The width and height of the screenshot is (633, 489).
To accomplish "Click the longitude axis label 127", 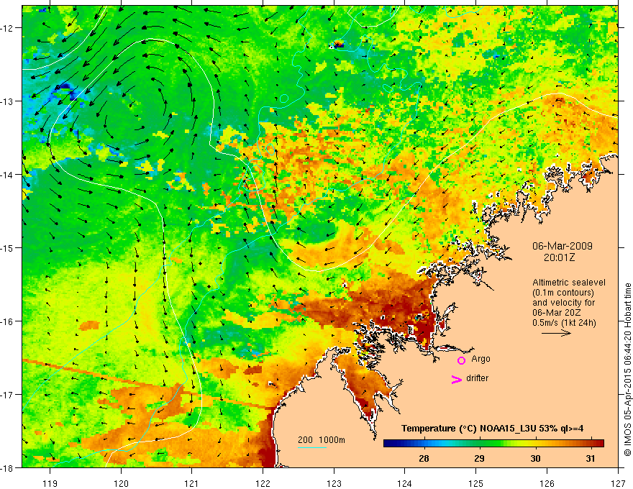I will pos(618,483).
